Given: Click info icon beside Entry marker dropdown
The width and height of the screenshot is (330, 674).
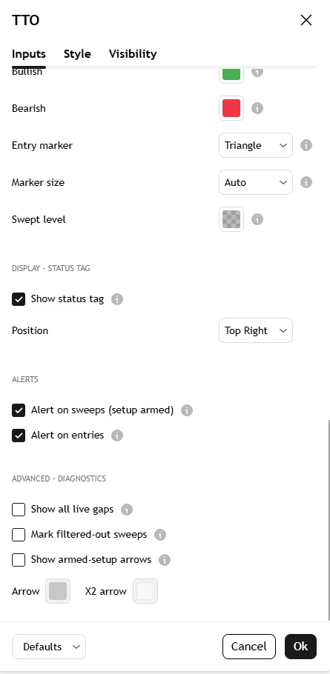Looking at the screenshot, I should pyautogui.click(x=306, y=145).
